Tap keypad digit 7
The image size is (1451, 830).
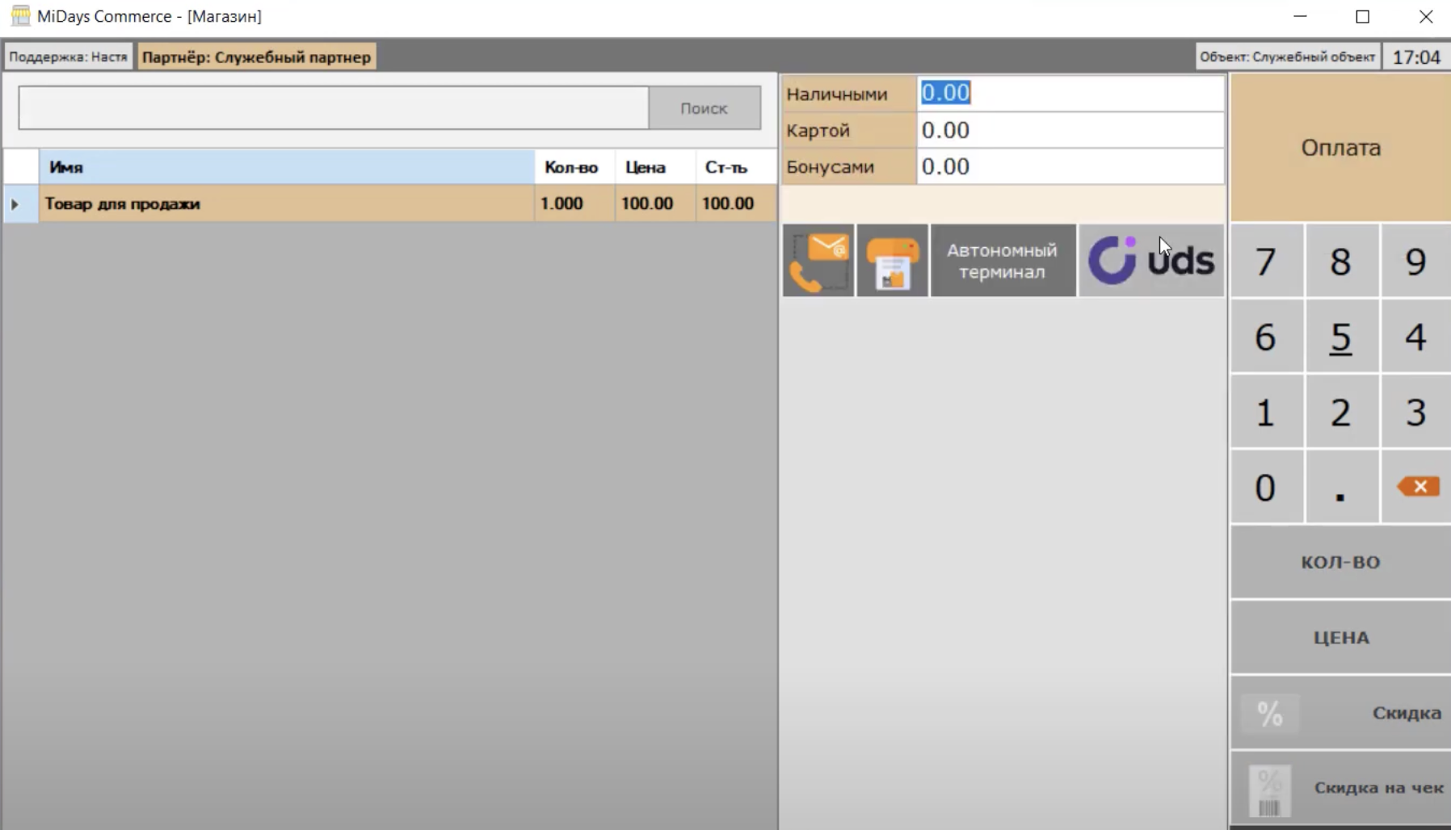[x=1266, y=261]
